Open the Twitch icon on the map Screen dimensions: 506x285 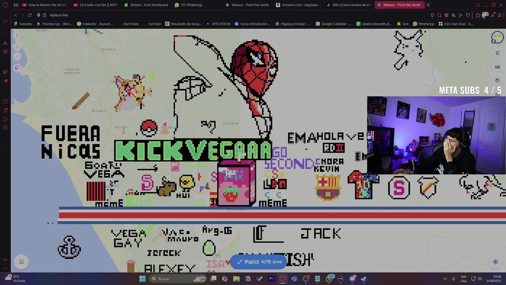(17, 67)
